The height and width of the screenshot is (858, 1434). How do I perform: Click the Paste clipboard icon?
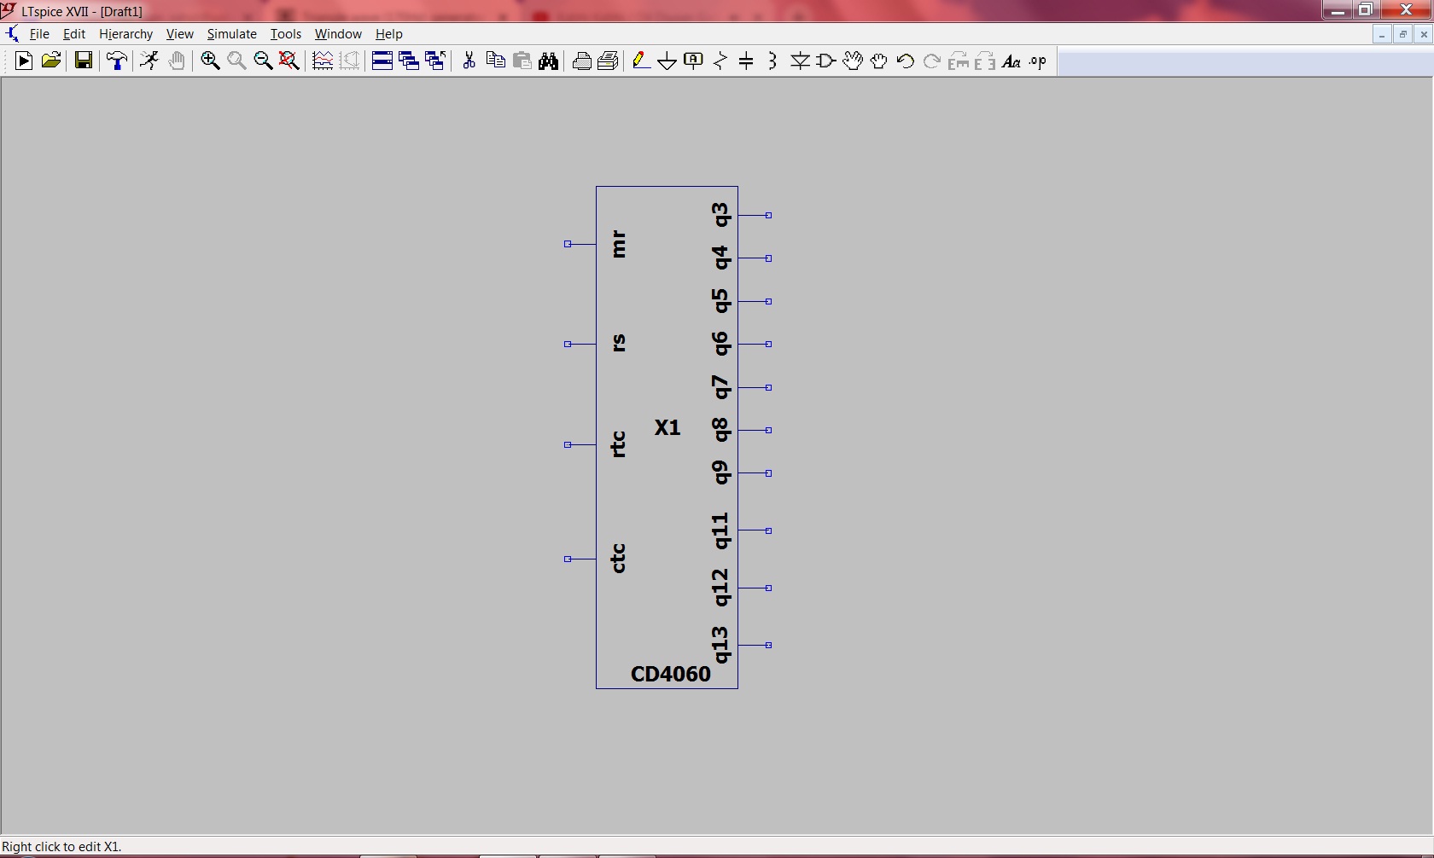522,61
